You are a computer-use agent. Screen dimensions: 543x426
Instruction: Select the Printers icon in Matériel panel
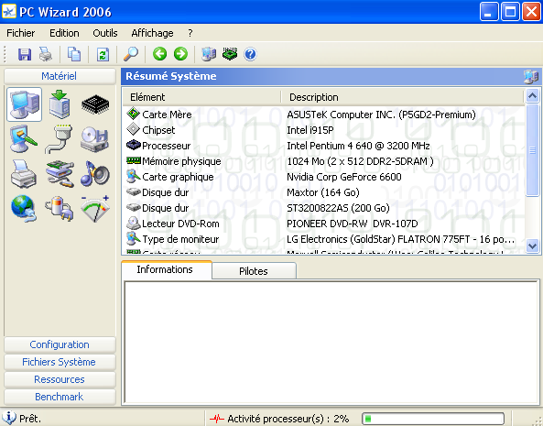24,174
